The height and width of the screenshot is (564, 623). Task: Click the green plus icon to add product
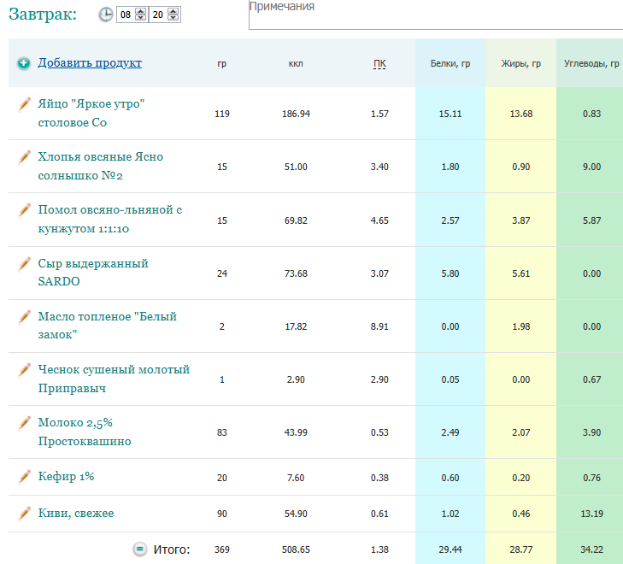pos(23,63)
